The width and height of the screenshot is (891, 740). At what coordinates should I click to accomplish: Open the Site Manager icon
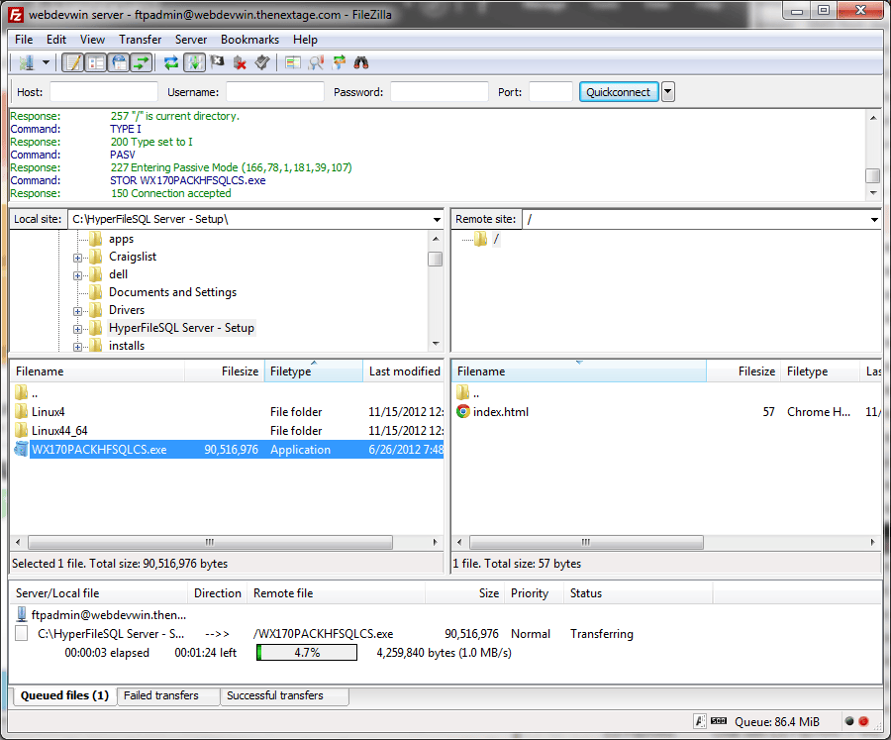click(x=26, y=62)
